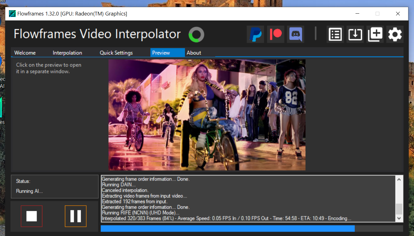Open the Interpolation tab
414x236 pixels.
click(x=67, y=53)
